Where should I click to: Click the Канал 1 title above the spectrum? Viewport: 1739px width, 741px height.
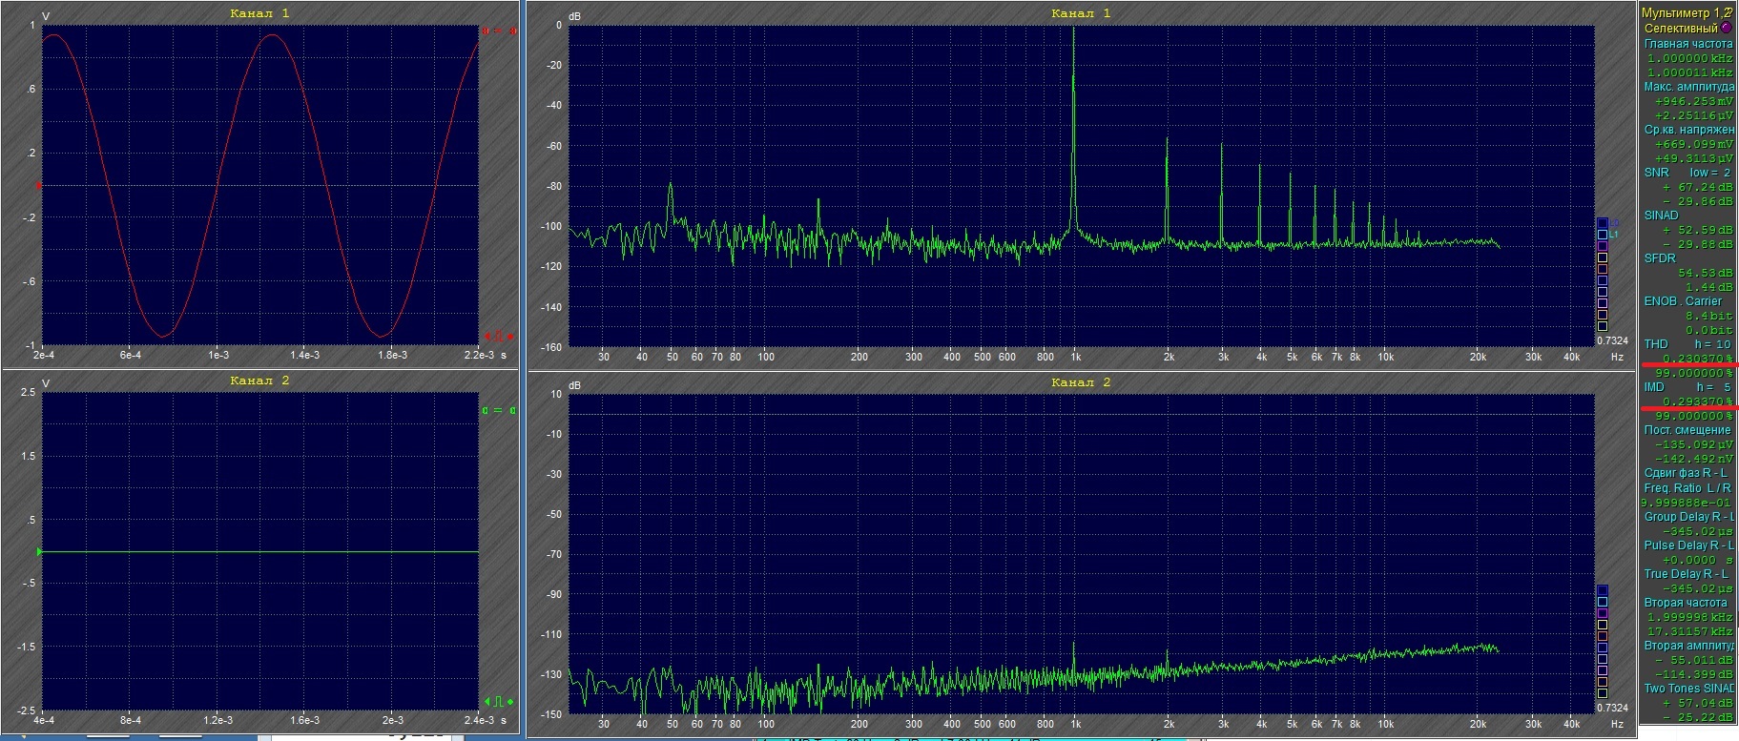[x=1081, y=13]
